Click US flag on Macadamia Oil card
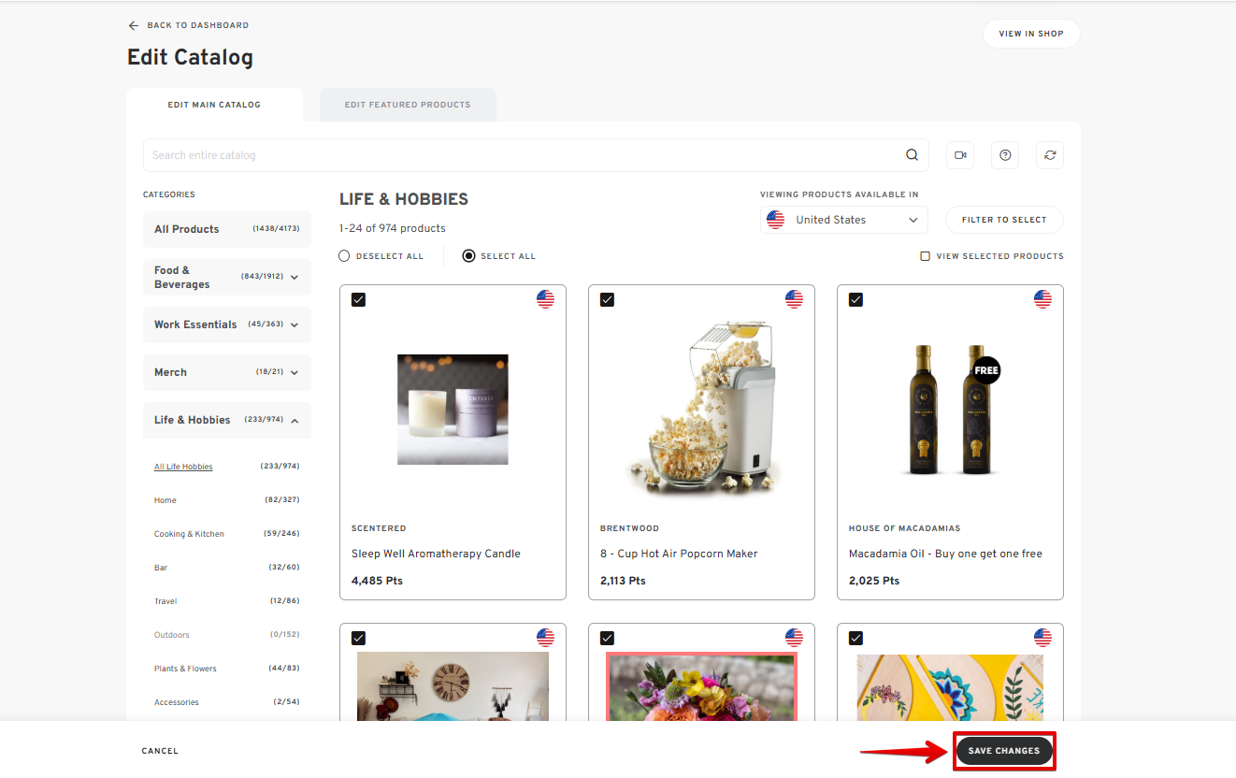This screenshot has width=1236, height=778. (x=1042, y=299)
